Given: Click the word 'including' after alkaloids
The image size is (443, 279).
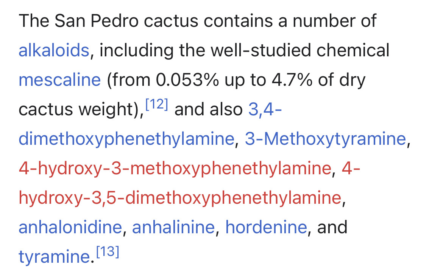Looking at the screenshot, I should pos(136,50).
